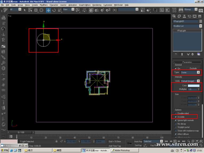The height and width of the screenshot is (153, 204).
Task: Toggle the Invisible checkbox
Action: (175, 117)
